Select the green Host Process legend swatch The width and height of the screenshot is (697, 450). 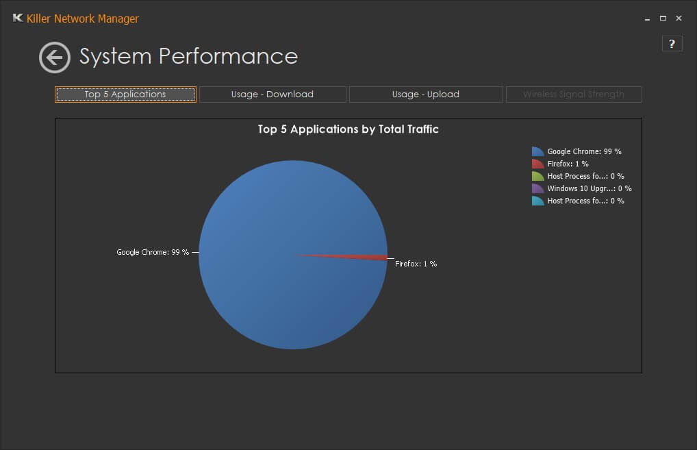click(538, 177)
